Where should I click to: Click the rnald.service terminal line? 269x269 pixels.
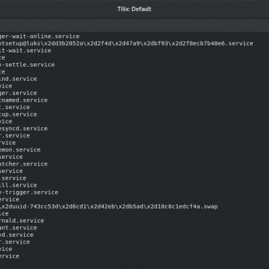(22, 221)
